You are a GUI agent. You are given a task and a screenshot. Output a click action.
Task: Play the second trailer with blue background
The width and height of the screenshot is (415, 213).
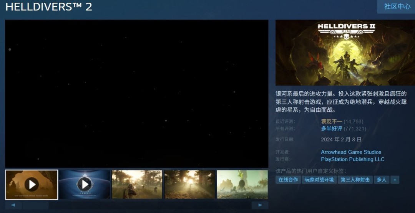[85, 185]
